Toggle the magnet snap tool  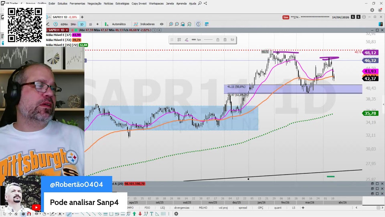29,214
